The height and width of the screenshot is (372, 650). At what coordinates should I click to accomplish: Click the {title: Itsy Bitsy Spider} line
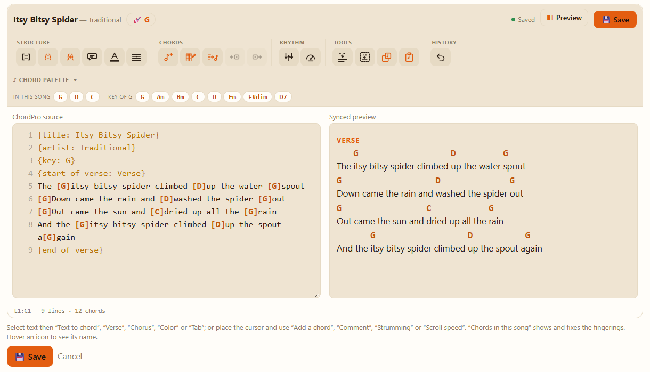pos(99,135)
